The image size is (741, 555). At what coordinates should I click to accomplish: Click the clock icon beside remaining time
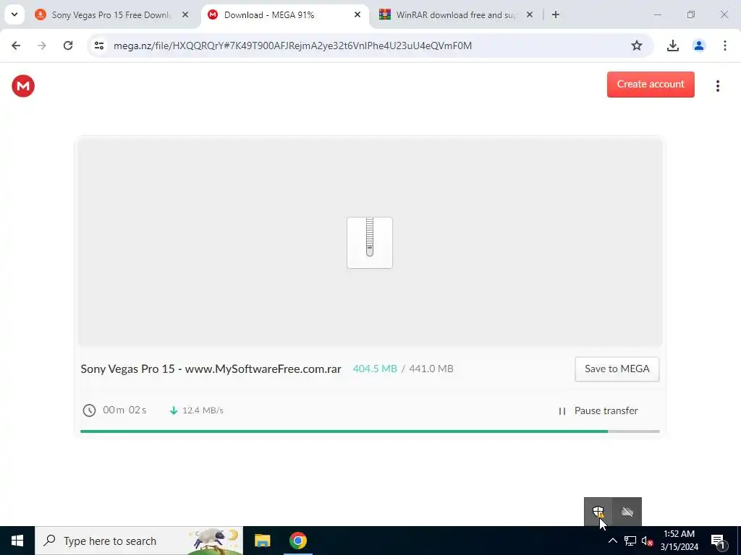click(x=89, y=410)
